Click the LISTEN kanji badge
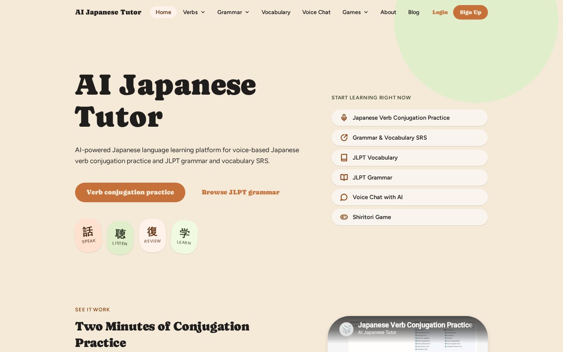 [x=120, y=238]
